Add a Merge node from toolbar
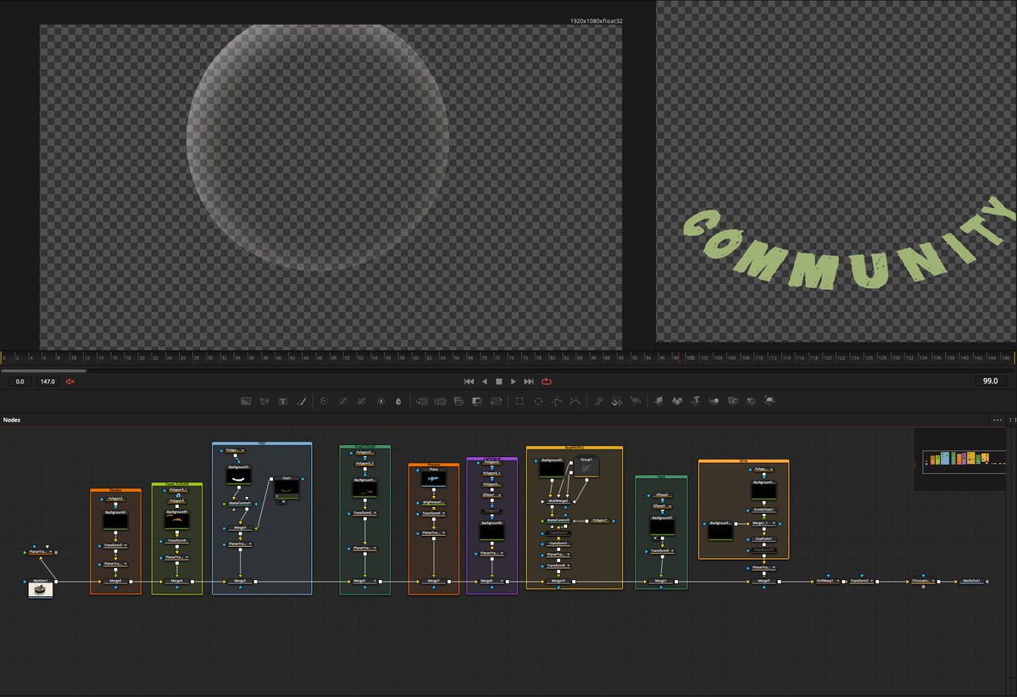The height and width of the screenshot is (697, 1017). (420, 401)
